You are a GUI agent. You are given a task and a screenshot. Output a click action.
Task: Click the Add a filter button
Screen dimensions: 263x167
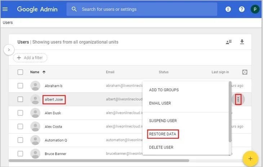(x=30, y=58)
